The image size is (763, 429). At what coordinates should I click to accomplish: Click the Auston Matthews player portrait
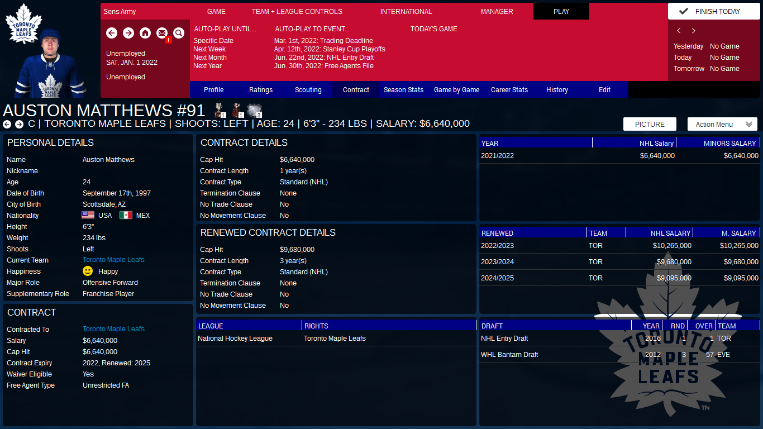(x=51, y=64)
